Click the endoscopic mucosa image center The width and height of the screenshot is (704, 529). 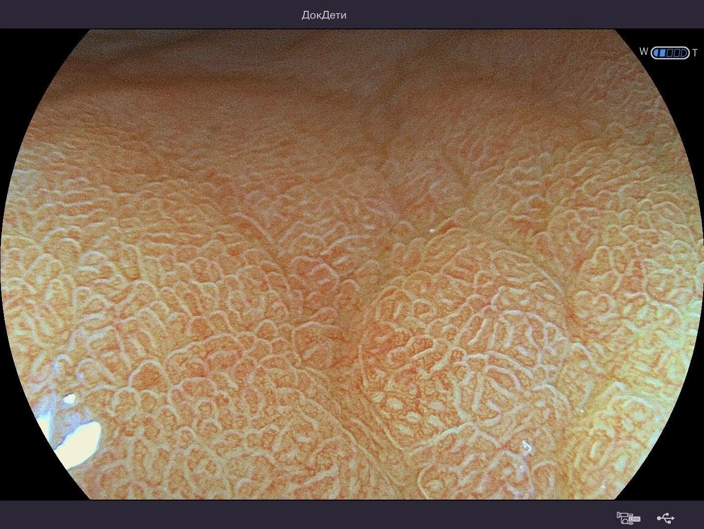pos(351,264)
